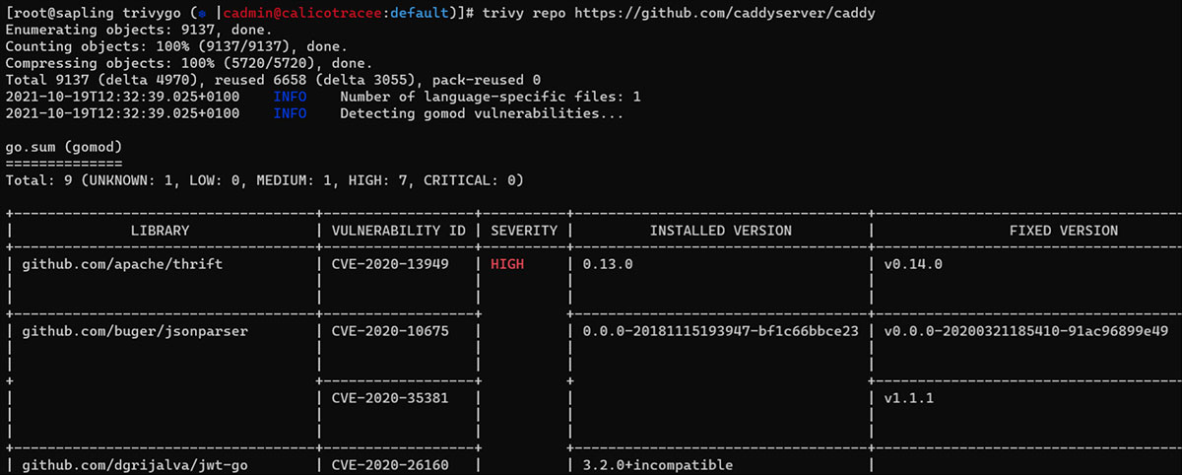The width and height of the screenshot is (1182, 475).
Task: Click the VULNERABILITY ID column header
Action: (398, 231)
